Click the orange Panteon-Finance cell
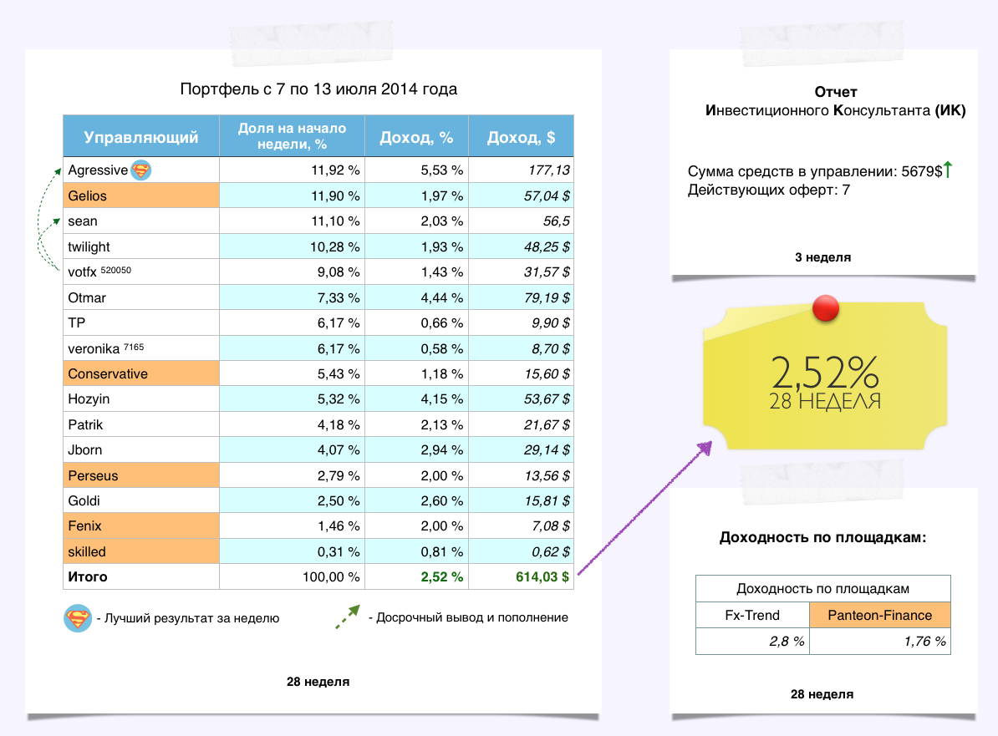998x736 pixels. click(x=879, y=615)
